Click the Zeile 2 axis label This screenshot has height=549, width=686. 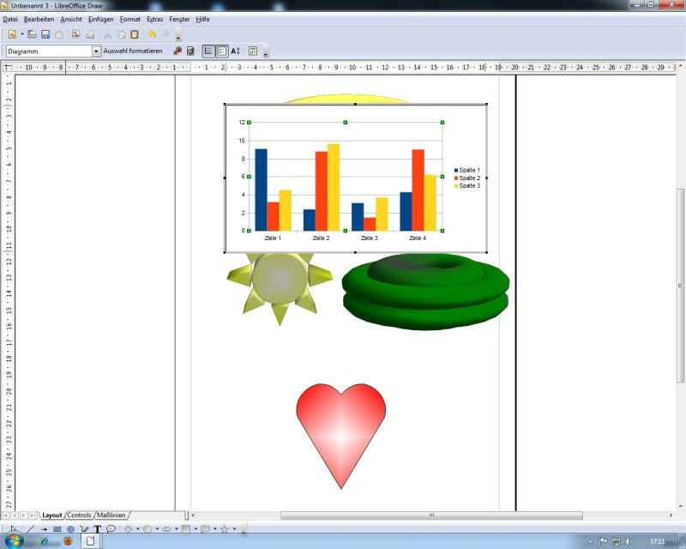pyautogui.click(x=321, y=238)
